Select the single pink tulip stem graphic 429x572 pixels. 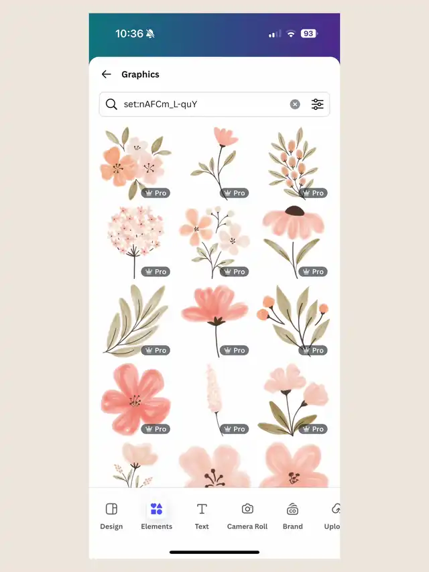(x=214, y=163)
